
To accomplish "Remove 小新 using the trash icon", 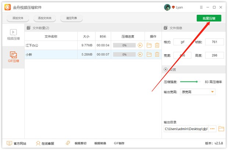I will (x=157, y=55).
